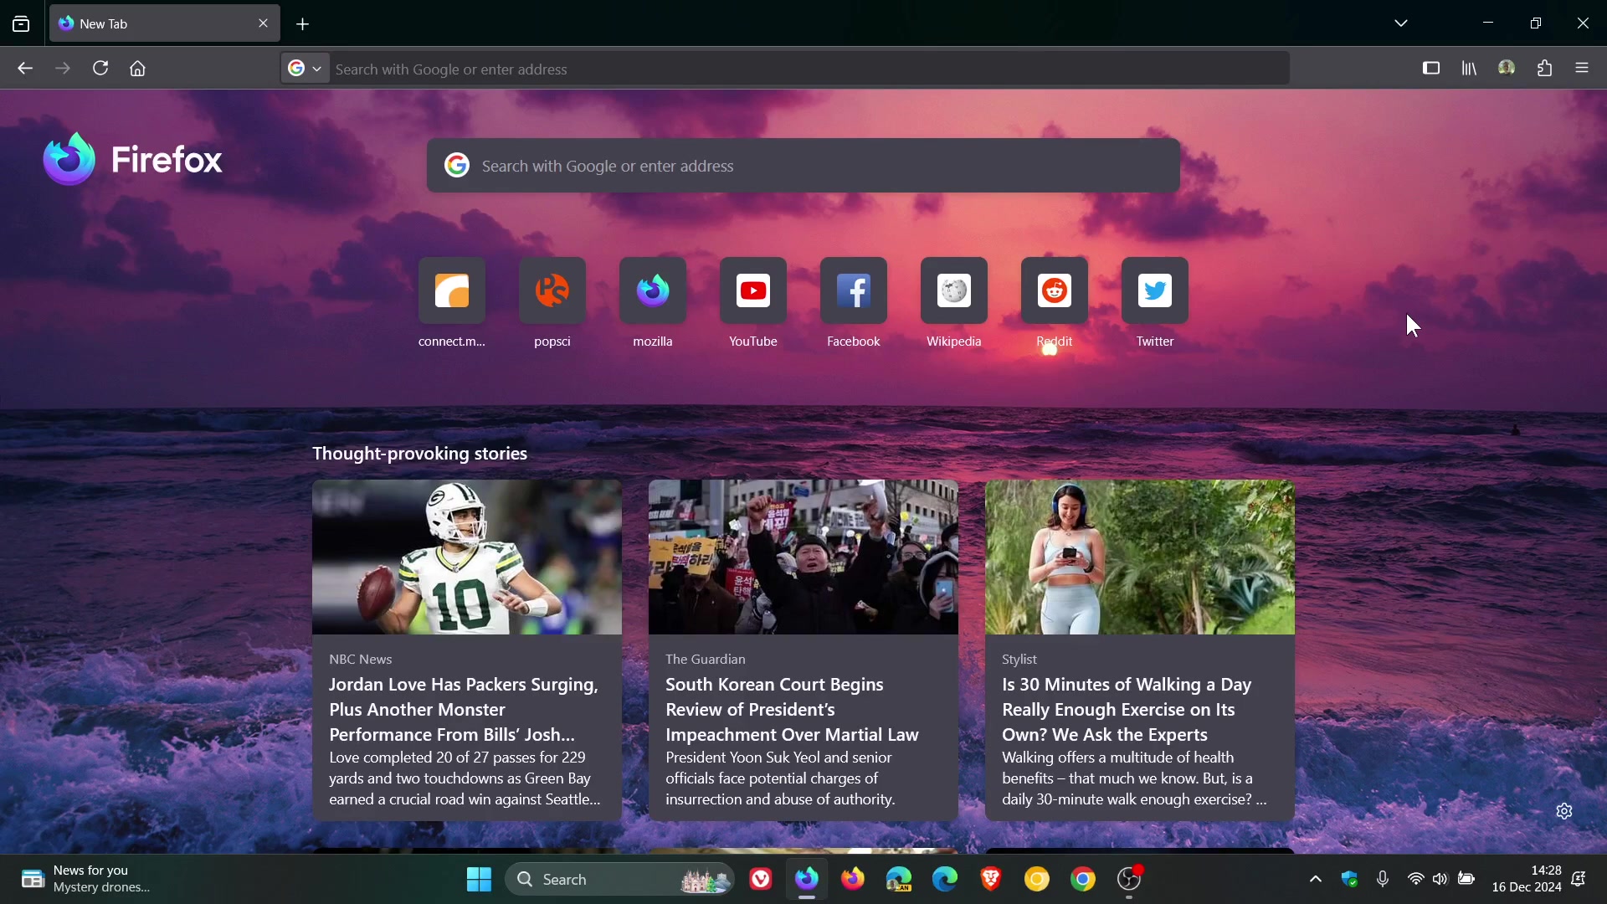Image resolution: width=1607 pixels, height=904 pixels.
Task: Open the Windows Start menu
Action: tap(479, 880)
